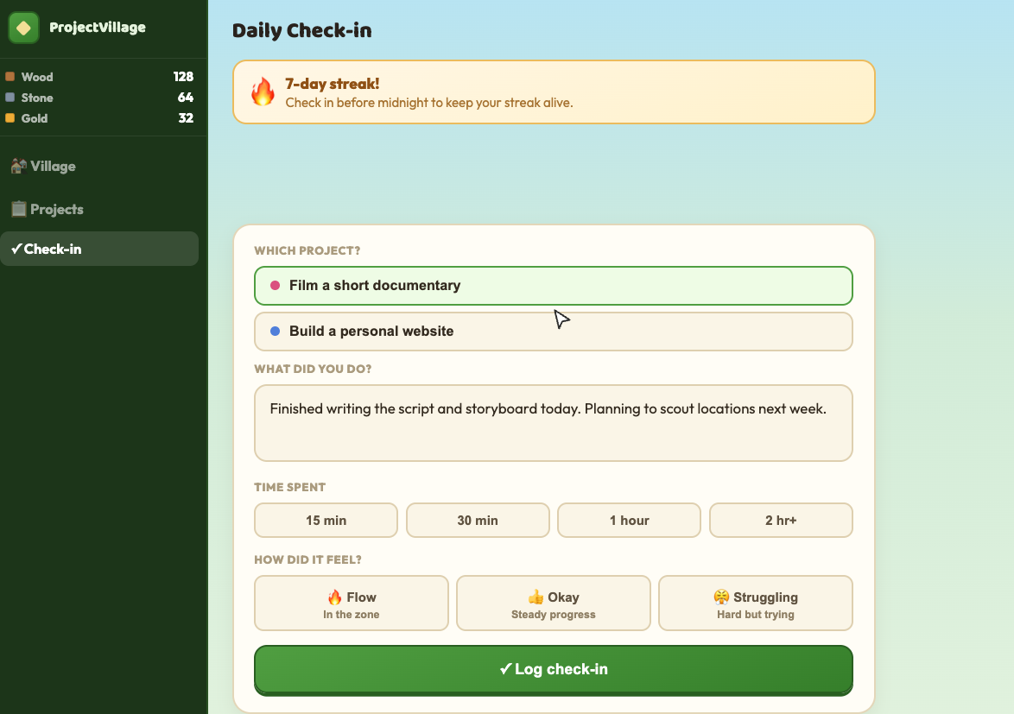Click the 7-day streak heading
This screenshot has width=1014, height=714.
click(x=333, y=84)
